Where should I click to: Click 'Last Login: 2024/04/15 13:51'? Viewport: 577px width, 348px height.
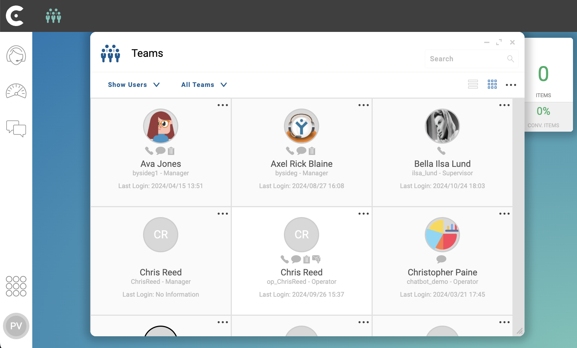point(161,186)
